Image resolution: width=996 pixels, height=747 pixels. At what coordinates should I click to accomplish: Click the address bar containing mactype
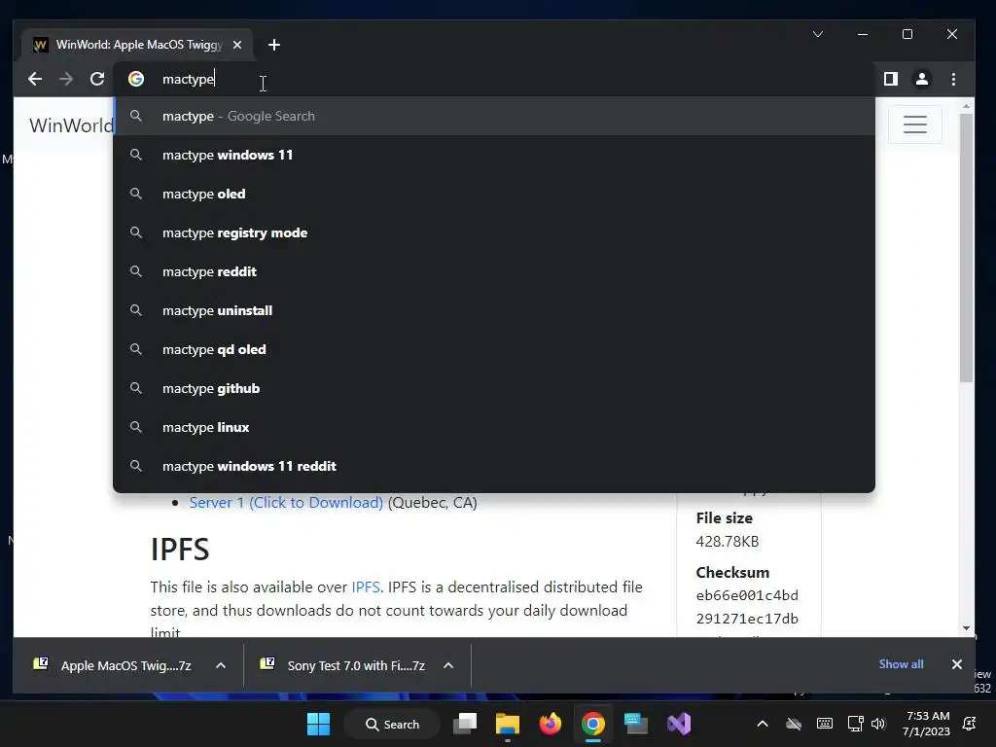click(495, 79)
